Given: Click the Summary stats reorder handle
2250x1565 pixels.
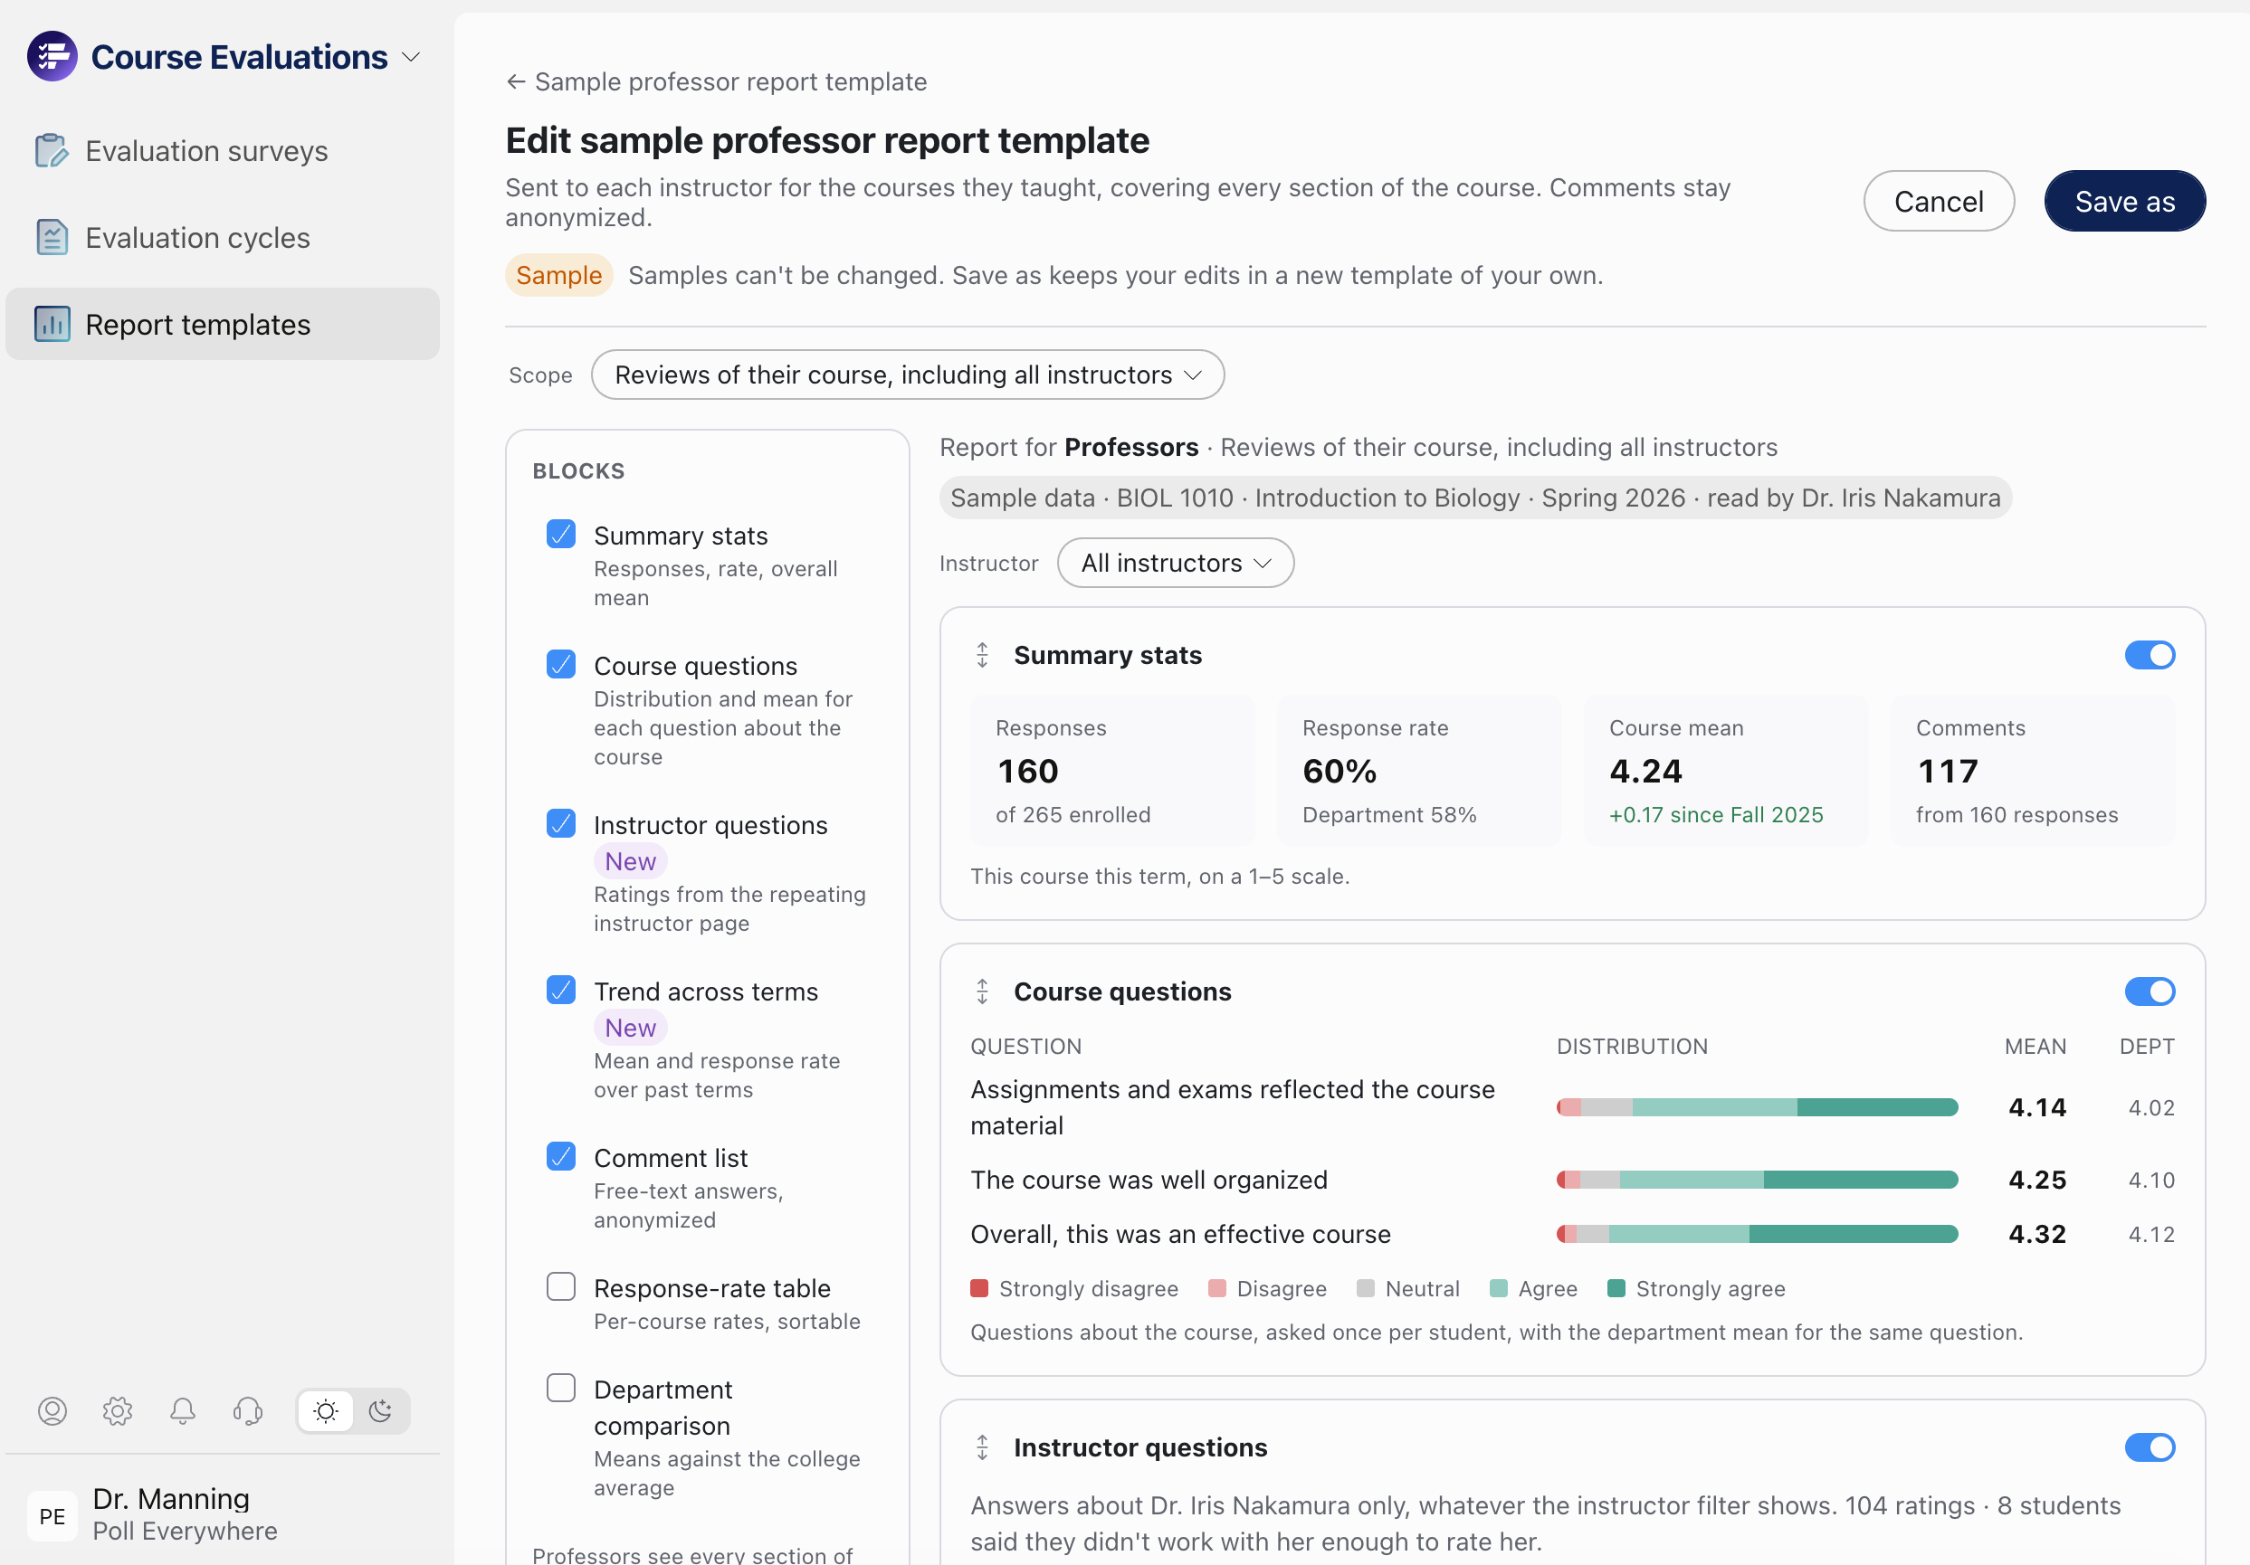Looking at the screenshot, I should point(982,655).
